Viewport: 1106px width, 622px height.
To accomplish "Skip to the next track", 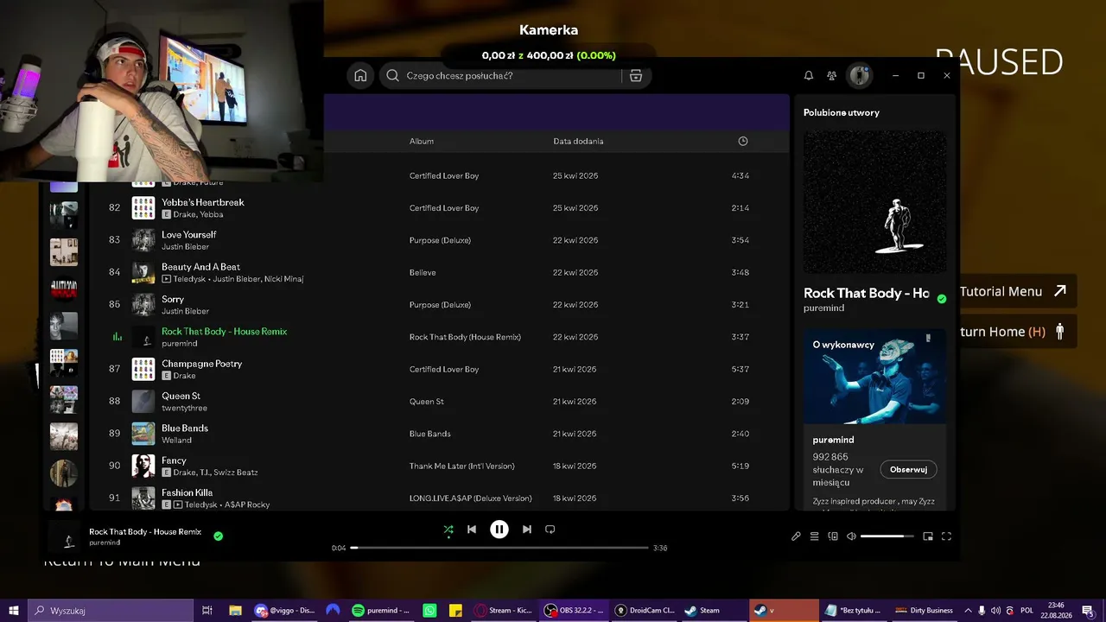I will (527, 530).
